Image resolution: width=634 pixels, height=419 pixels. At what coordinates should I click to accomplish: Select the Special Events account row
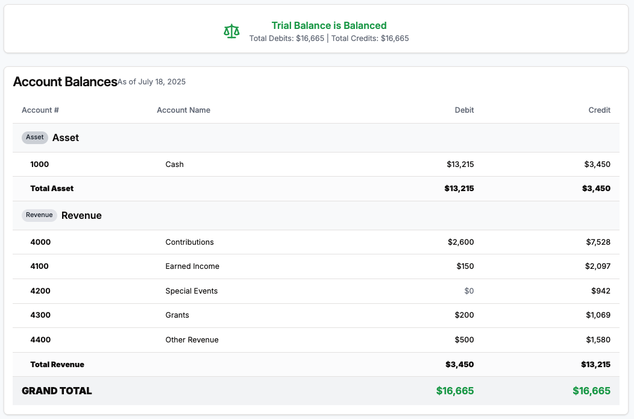[x=192, y=291]
